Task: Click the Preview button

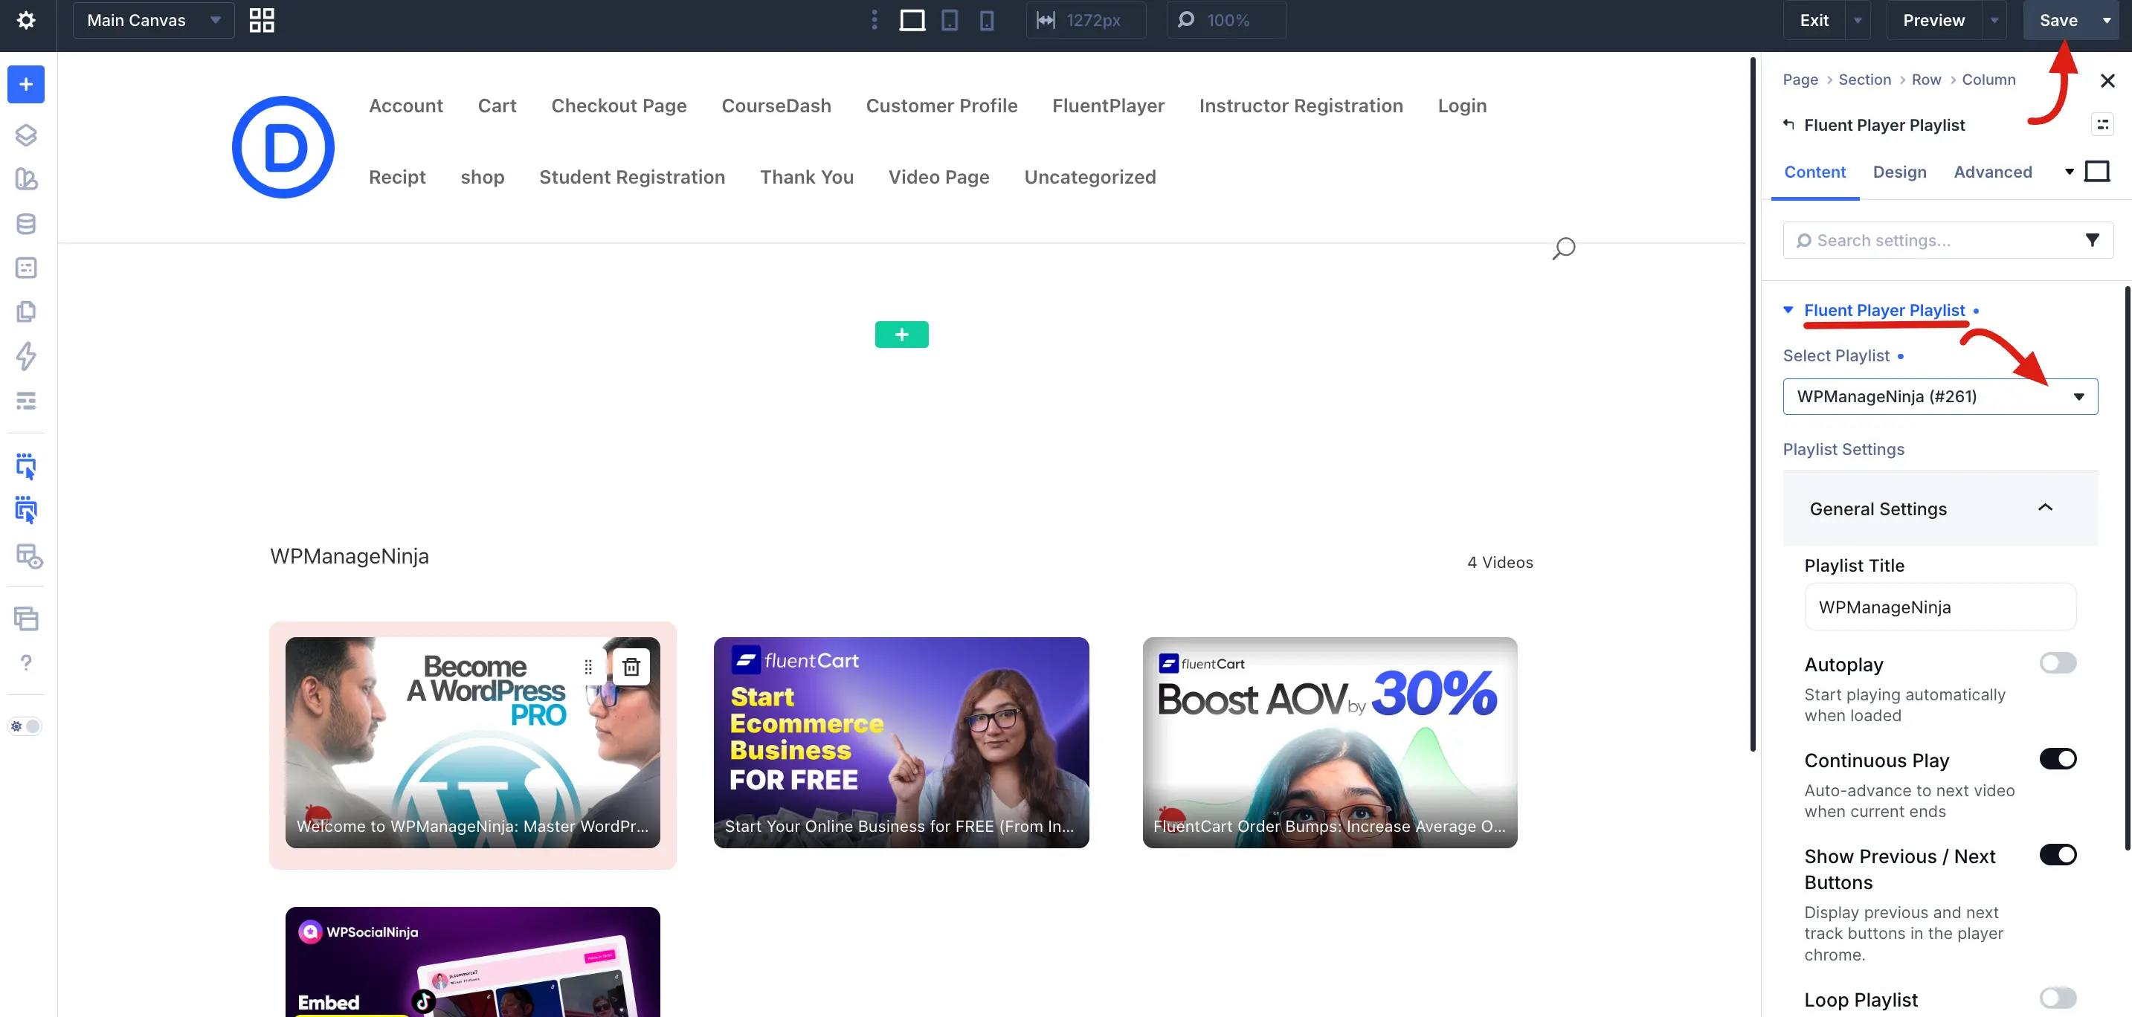Action: coord(1933,20)
